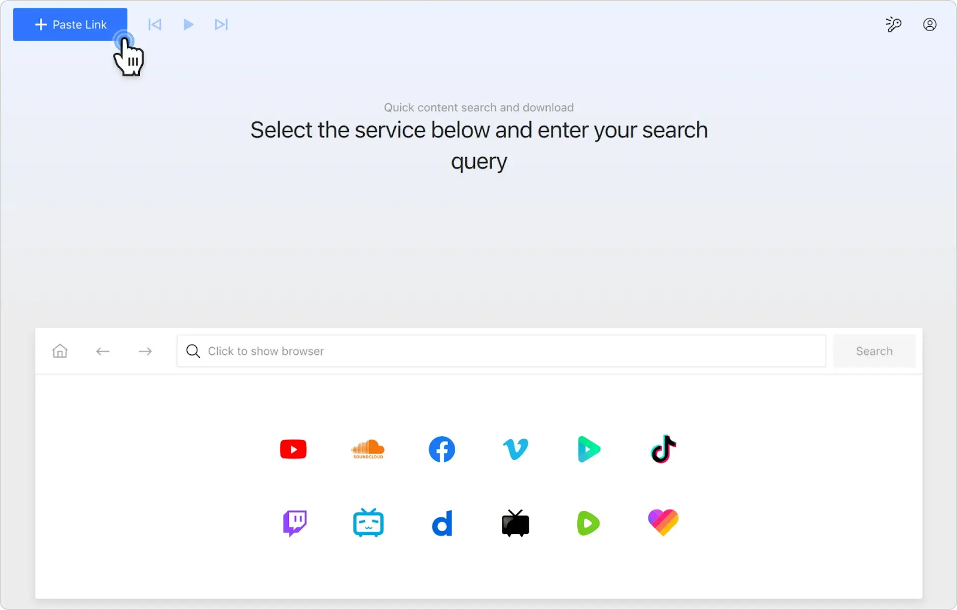Go to the browser home page

click(60, 351)
